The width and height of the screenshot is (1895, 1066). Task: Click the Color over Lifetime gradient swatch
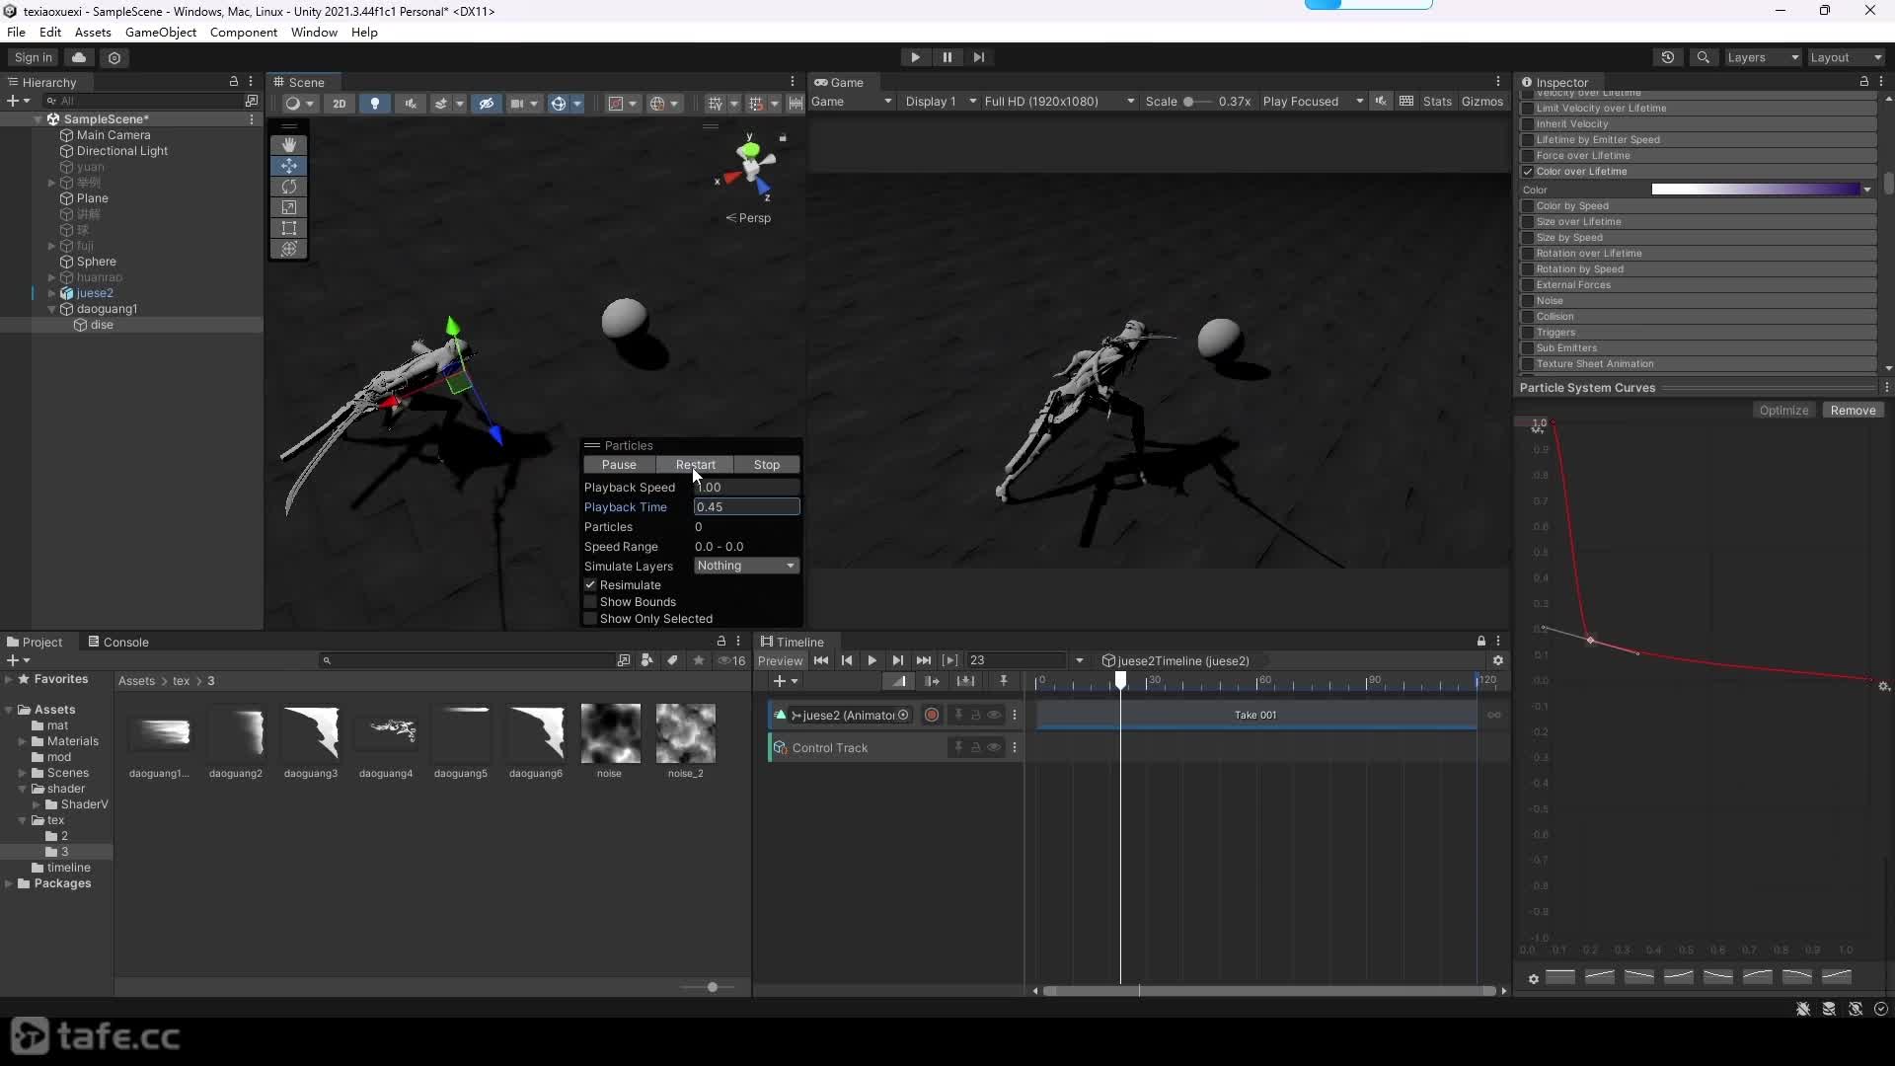click(x=1756, y=190)
